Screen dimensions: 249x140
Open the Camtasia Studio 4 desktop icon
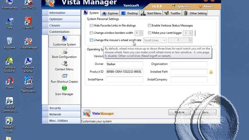[x=9, y=65]
